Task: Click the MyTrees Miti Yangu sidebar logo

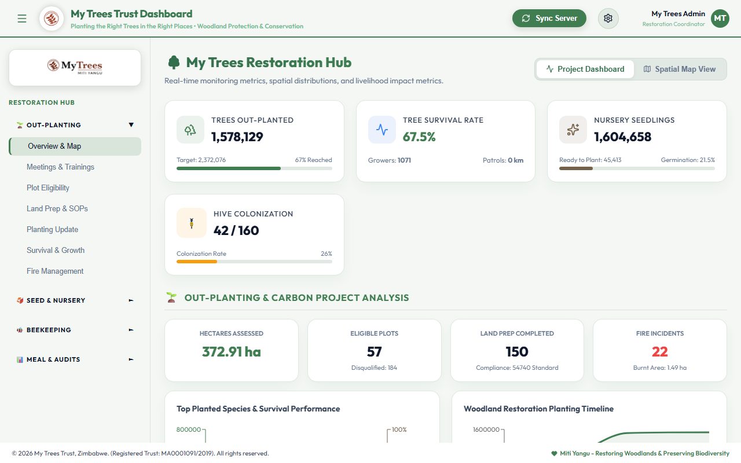Action: coord(75,67)
